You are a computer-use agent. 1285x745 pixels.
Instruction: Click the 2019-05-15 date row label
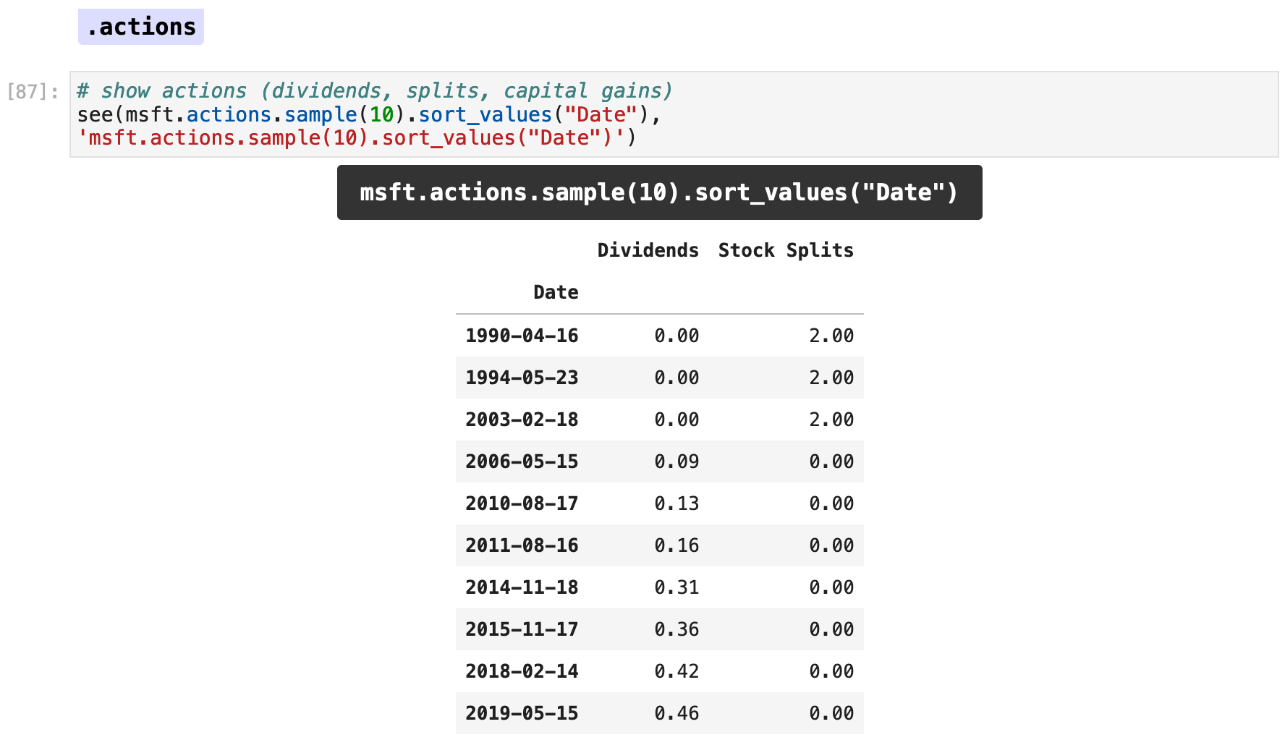522,713
